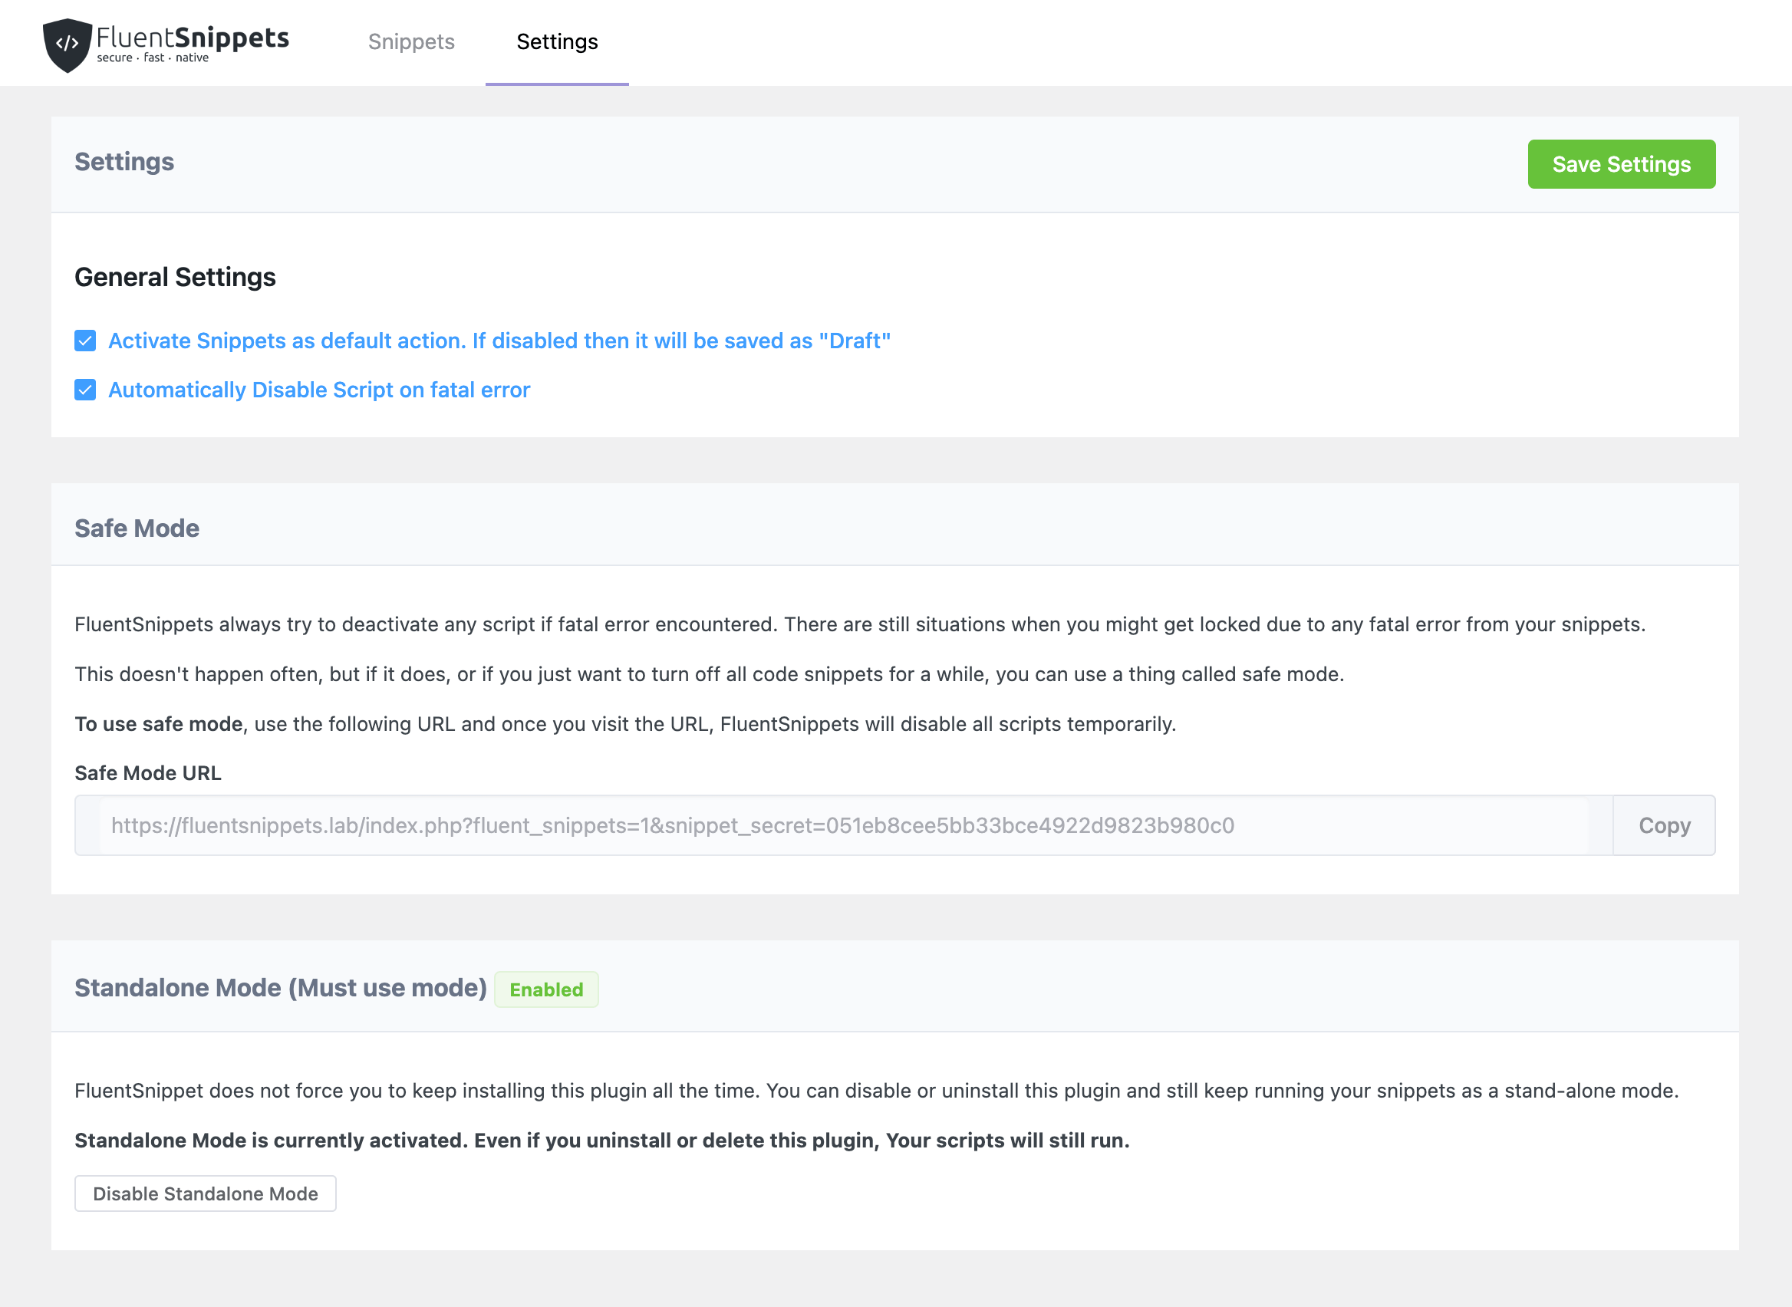Click the 'To use safe mode' bold text
The width and height of the screenshot is (1792, 1307).
(x=158, y=724)
